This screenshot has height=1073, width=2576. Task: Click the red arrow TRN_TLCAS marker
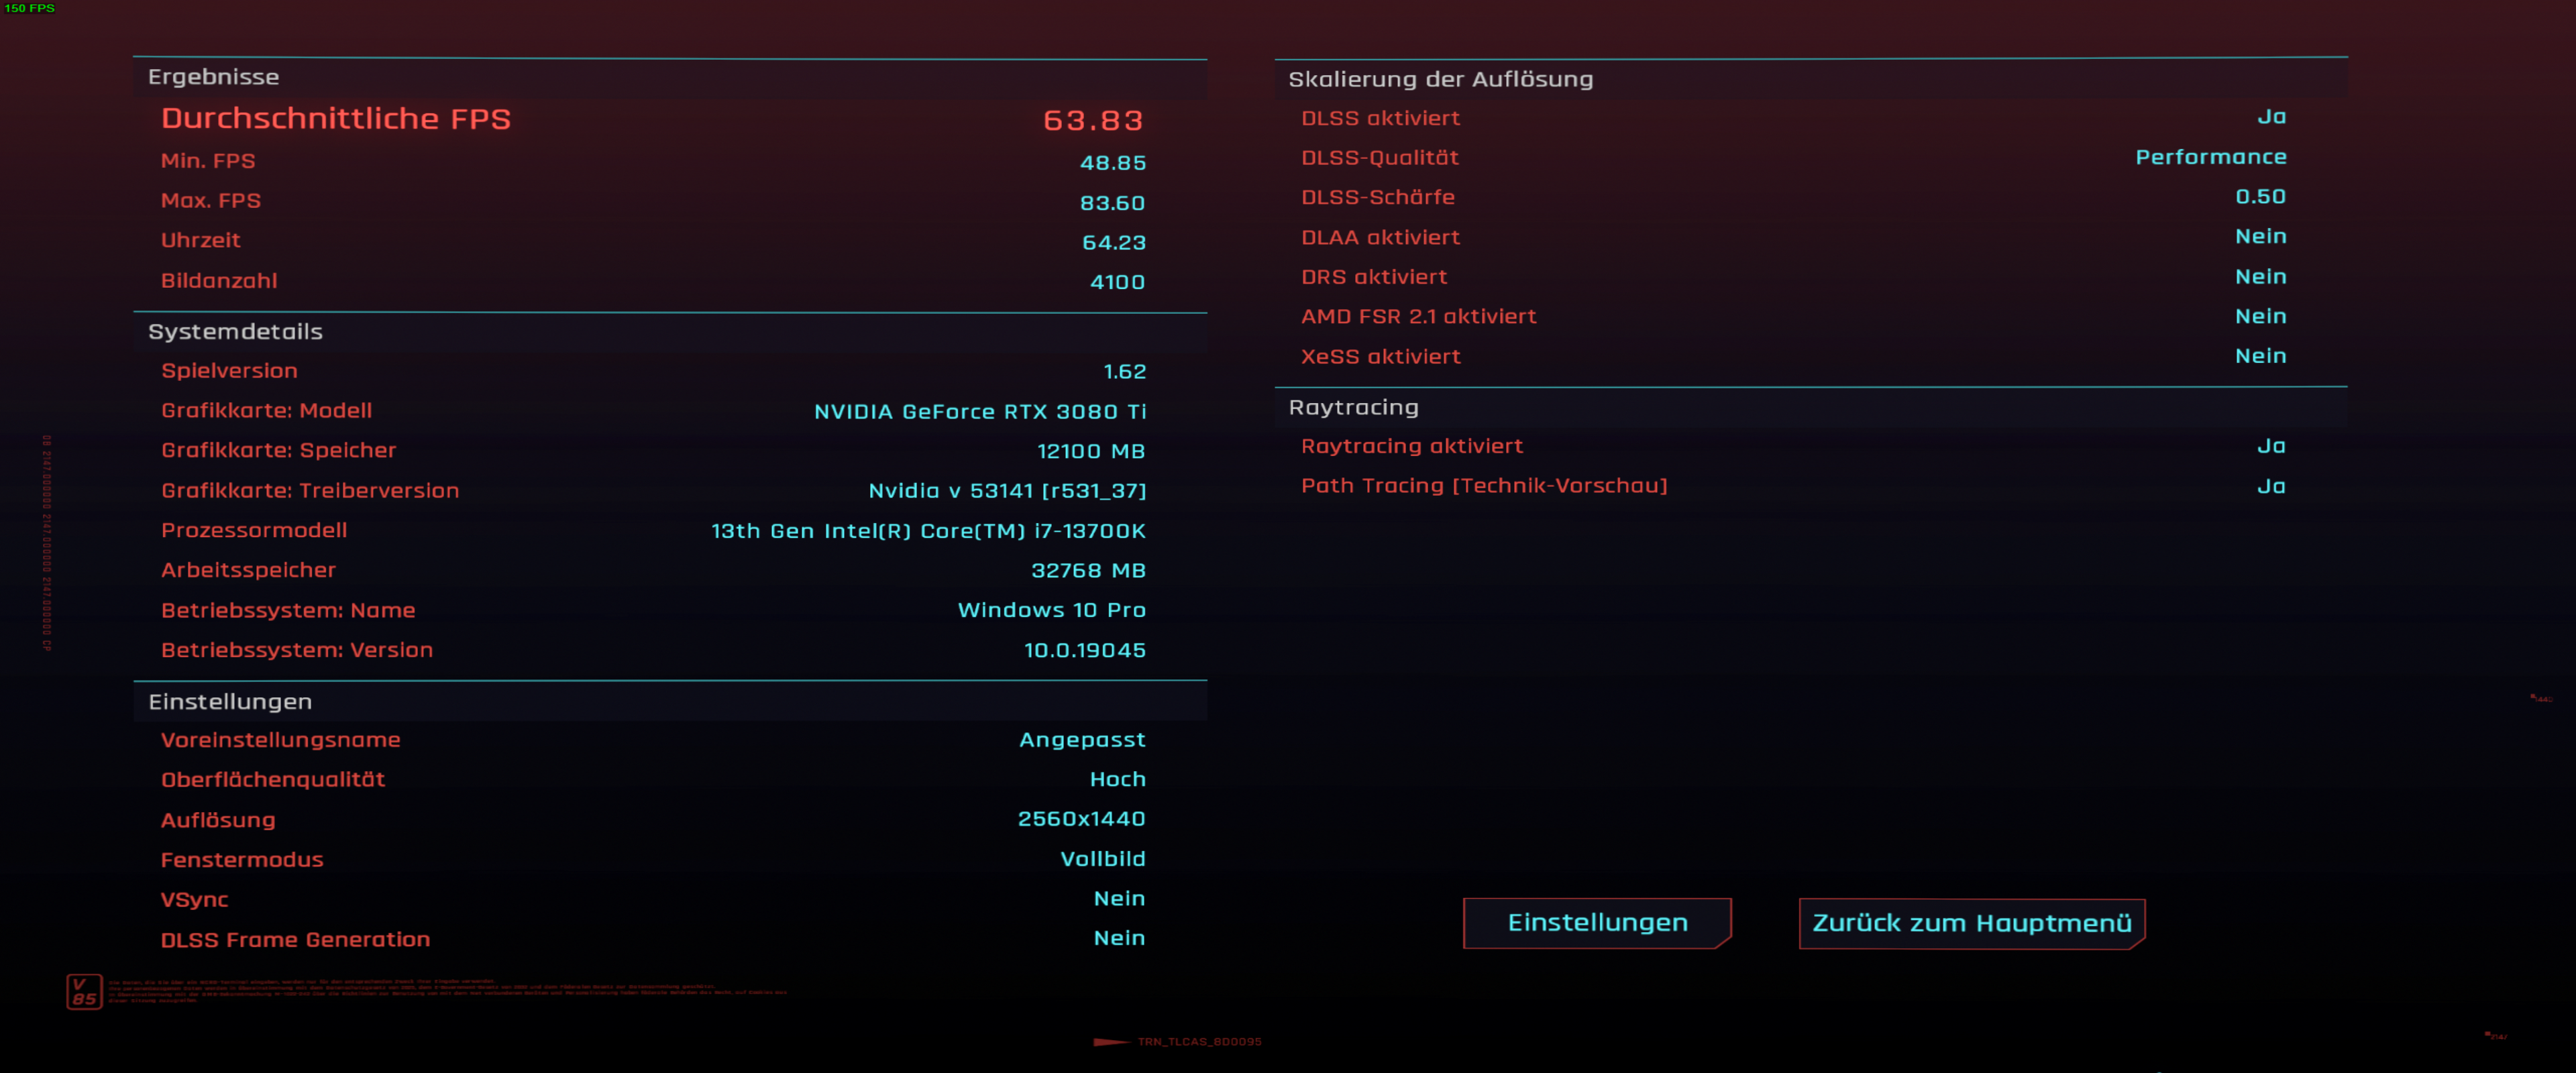click(1111, 1041)
